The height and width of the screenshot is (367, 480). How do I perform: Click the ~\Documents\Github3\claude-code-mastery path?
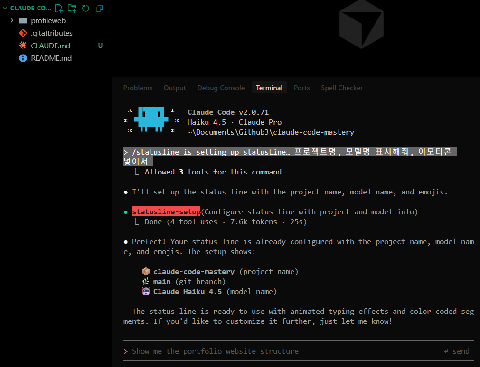tap(271, 132)
